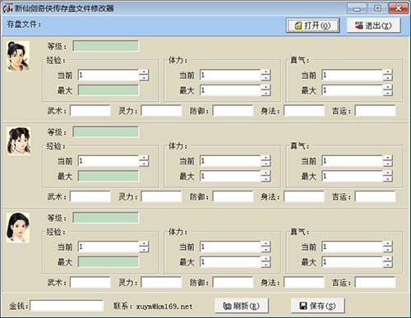Click first character's 真气 当前 spinner arrows
The image size is (411, 318).
pos(388,75)
